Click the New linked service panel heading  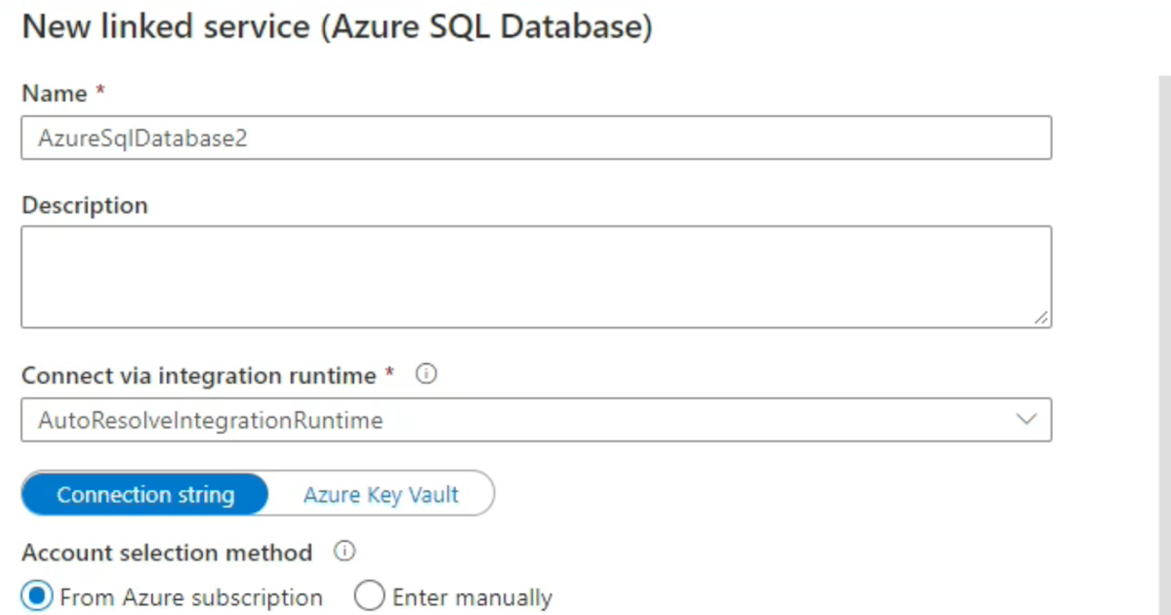point(337,26)
